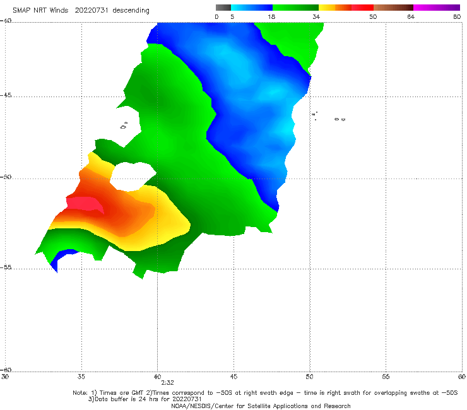
Task: Click the date "20220731" in the title
Action: (x=92, y=11)
